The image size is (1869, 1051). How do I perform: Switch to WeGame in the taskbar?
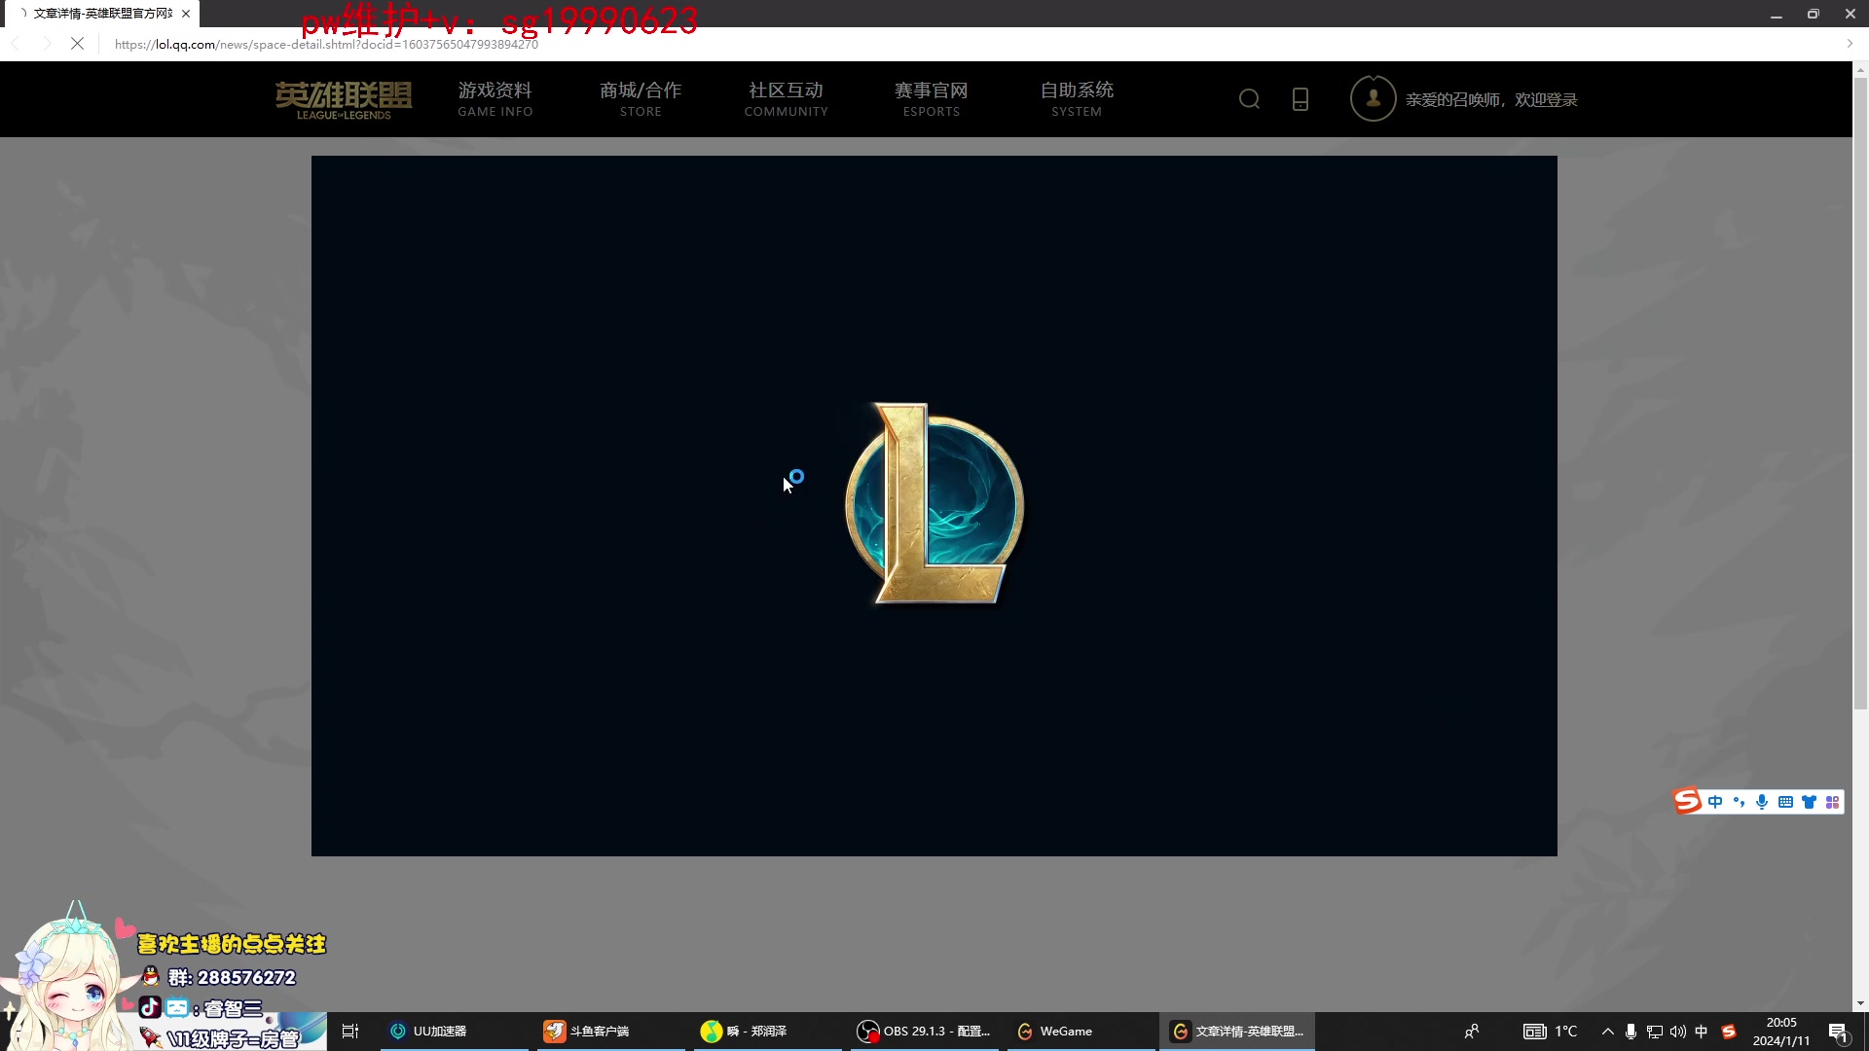point(1081,1031)
